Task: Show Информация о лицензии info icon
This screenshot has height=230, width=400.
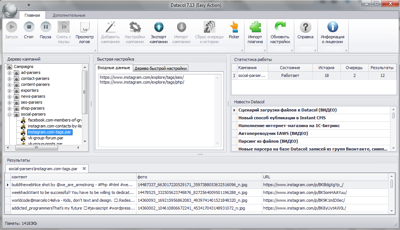Action: pyautogui.click(x=333, y=27)
